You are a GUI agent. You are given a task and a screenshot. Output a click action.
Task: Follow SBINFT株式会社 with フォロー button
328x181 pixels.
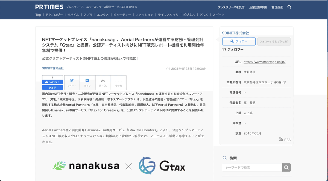tap(239, 41)
